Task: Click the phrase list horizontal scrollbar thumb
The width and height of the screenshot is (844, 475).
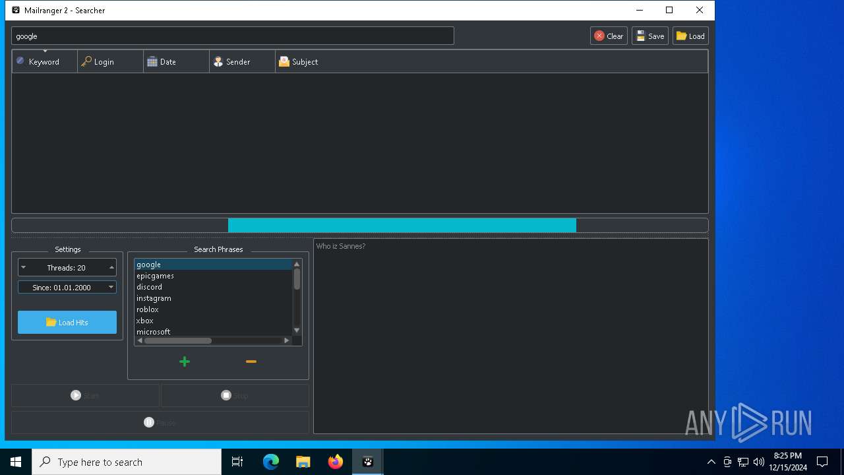Action: coord(178,340)
